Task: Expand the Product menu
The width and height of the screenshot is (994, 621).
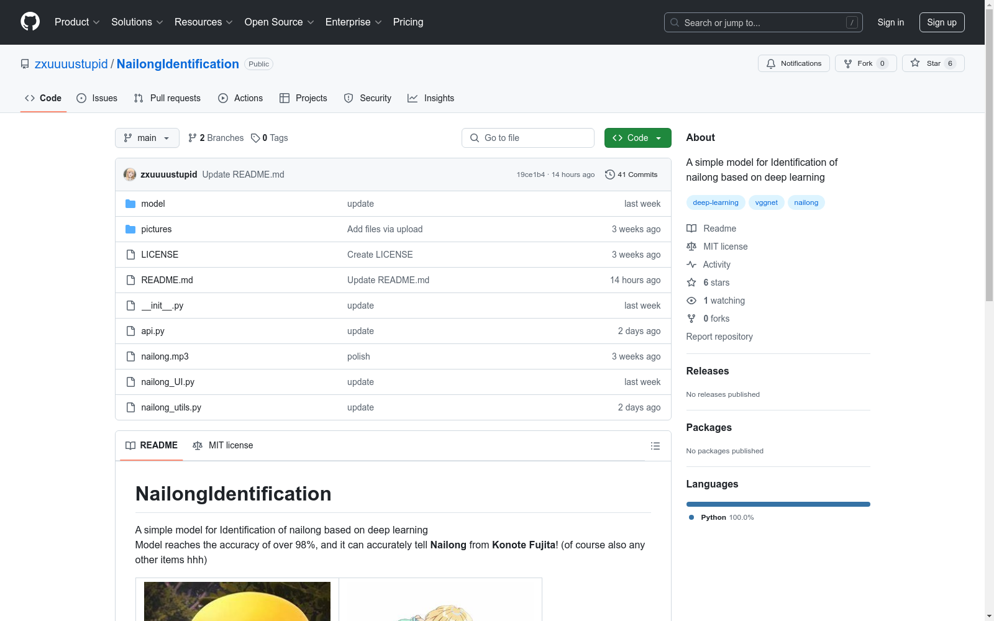Action: pos(77,22)
